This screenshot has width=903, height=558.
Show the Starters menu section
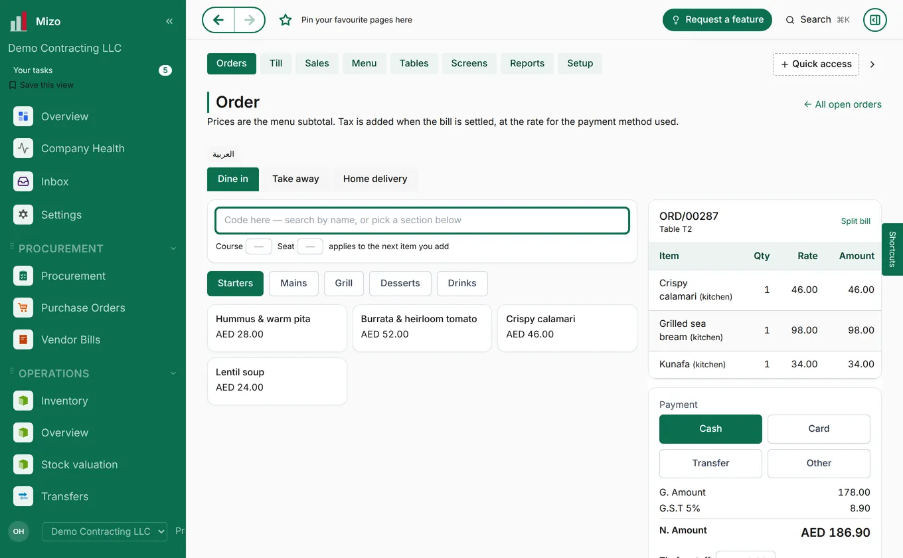coord(235,284)
